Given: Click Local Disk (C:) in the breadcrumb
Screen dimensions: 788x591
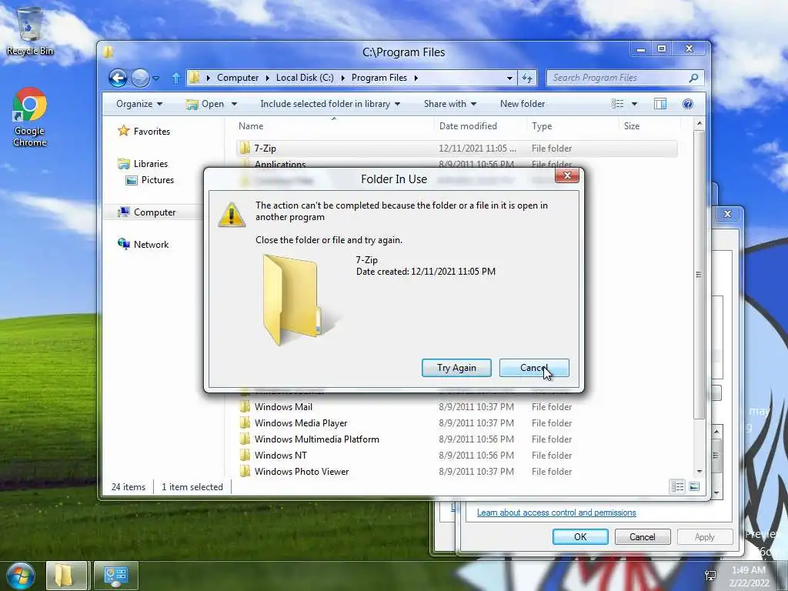Looking at the screenshot, I should pyautogui.click(x=305, y=78).
